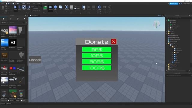Click the Exit Game button
Screen dimensions: 192x108
point(109,8)
